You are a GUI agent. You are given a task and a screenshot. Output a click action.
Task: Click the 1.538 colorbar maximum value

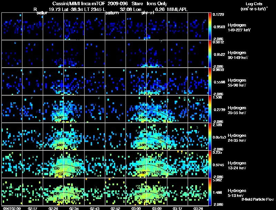click(x=217, y=97)
